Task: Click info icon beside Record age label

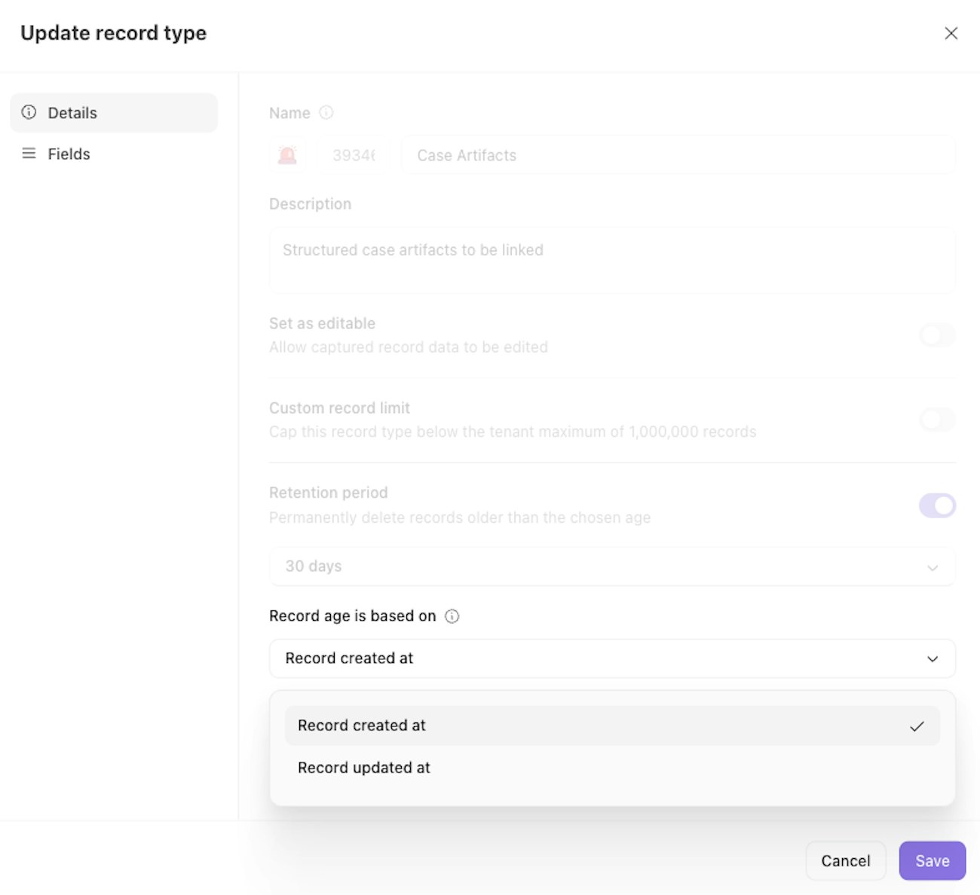Action: (x=452, y=616)
